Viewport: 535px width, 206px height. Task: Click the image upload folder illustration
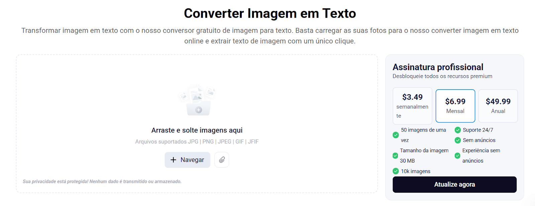point(197,100)
